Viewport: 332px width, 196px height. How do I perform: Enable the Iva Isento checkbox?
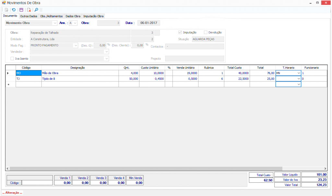12,58
